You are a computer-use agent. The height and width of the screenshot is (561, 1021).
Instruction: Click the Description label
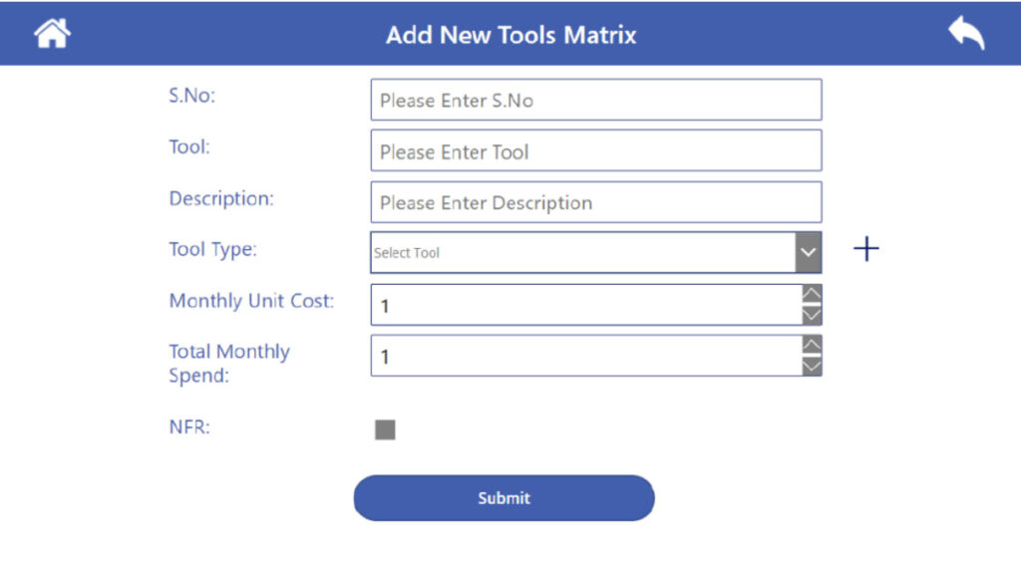[x=220, y=198]
